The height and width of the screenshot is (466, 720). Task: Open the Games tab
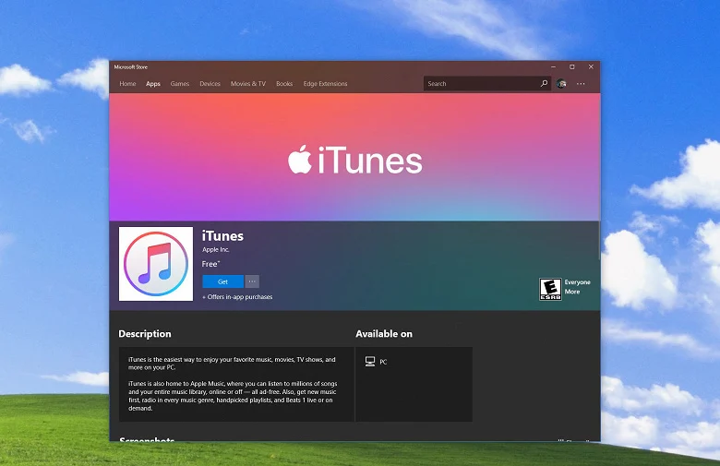point(180,84)
